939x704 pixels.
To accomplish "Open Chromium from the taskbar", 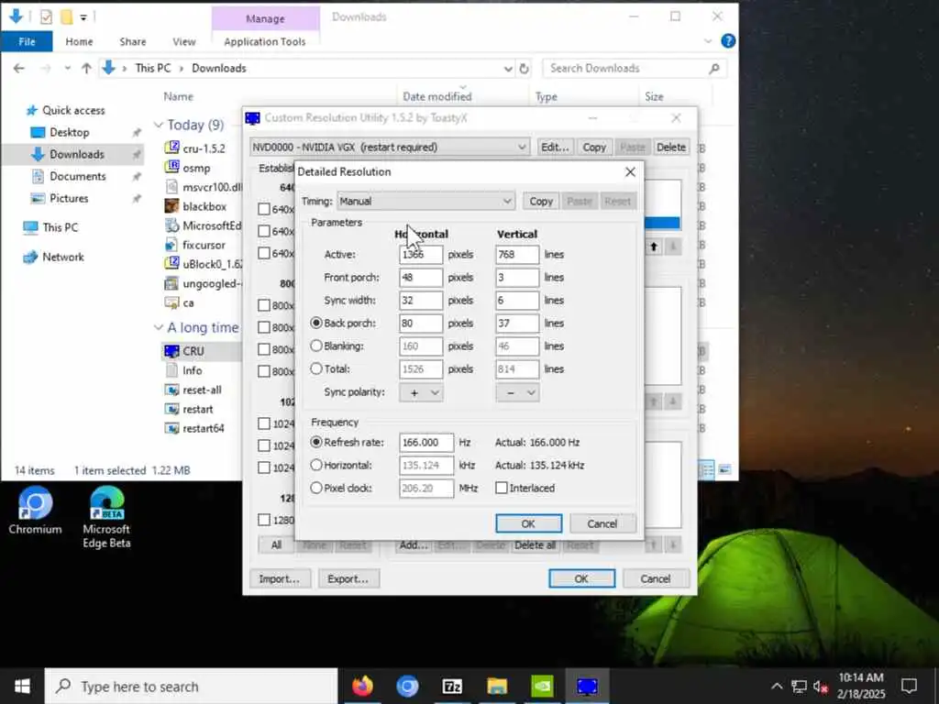I will pyautogui.click(x=407, y=686).
